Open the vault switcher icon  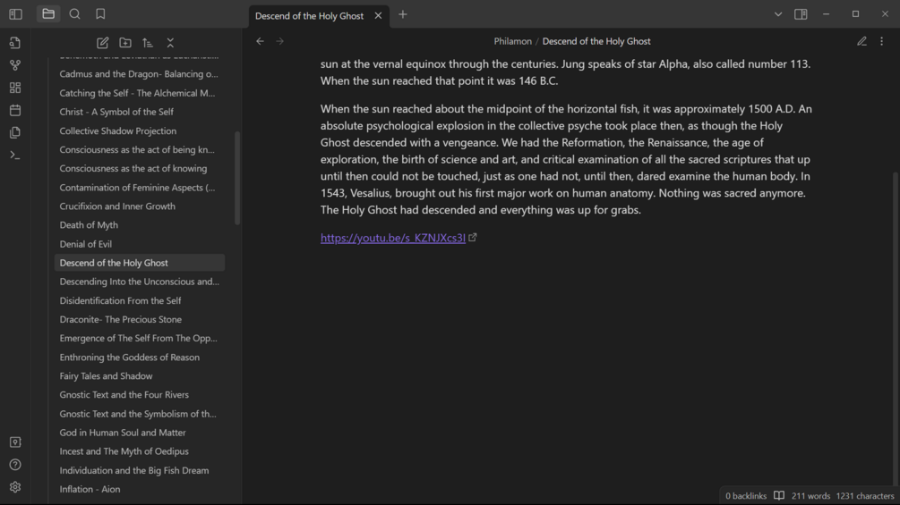15,442
